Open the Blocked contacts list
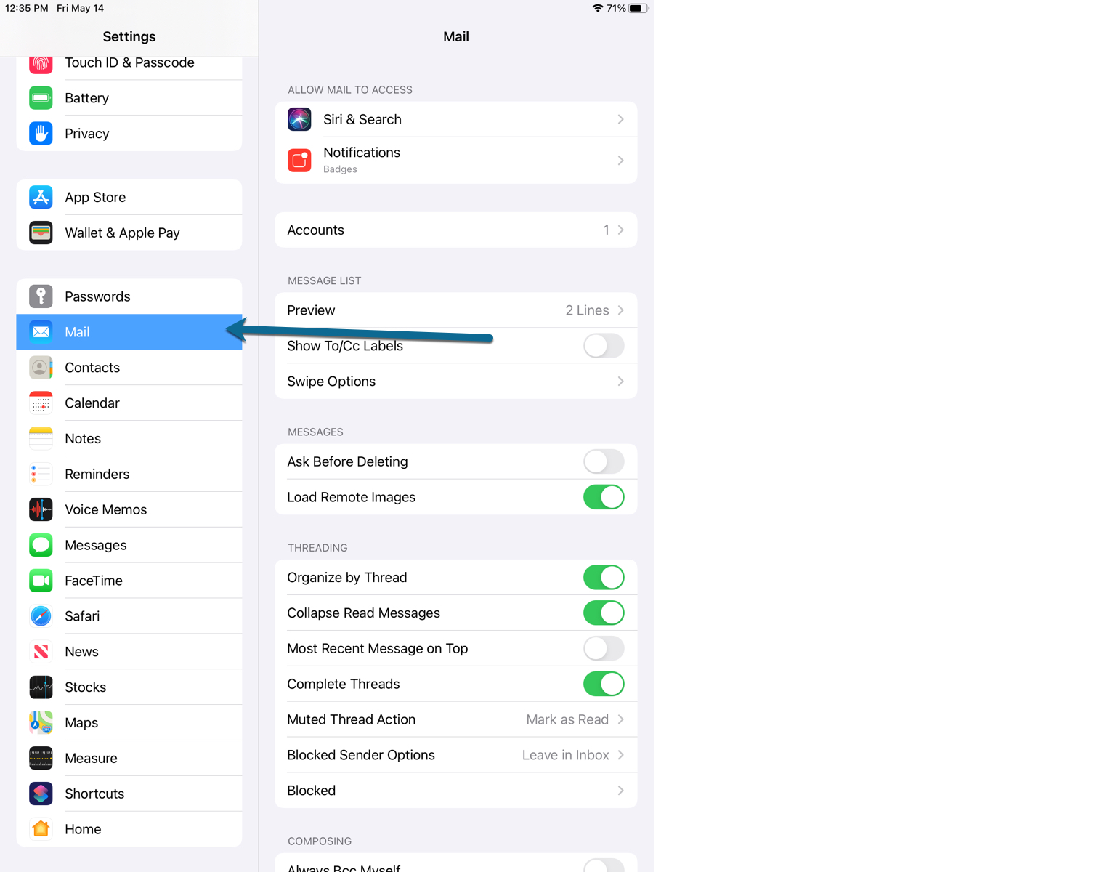Viewport: 1115px width, 872px height. [455, 791]
